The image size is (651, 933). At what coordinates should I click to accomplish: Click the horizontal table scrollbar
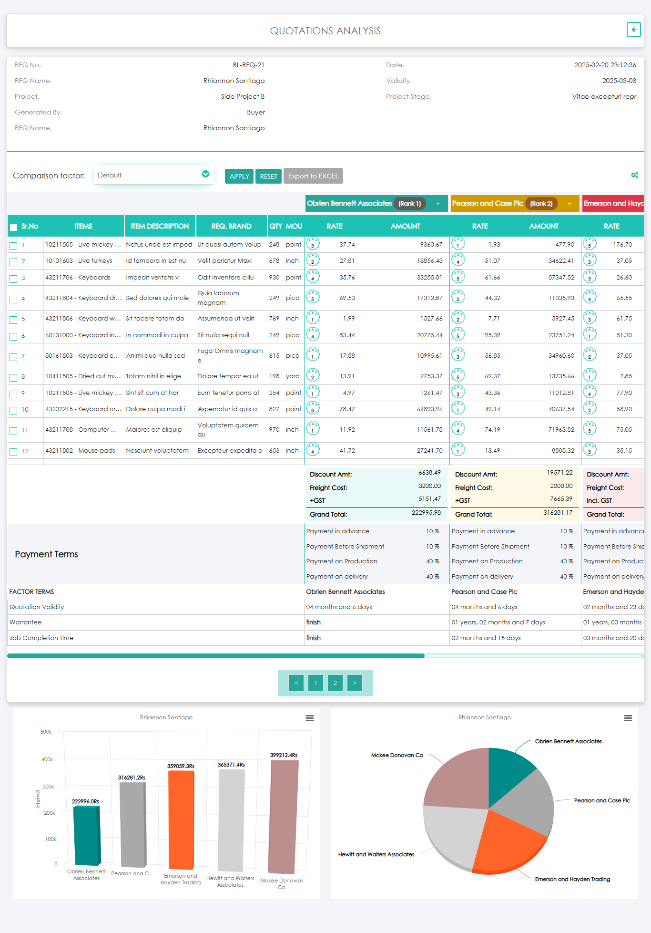[x=215, y=656]
